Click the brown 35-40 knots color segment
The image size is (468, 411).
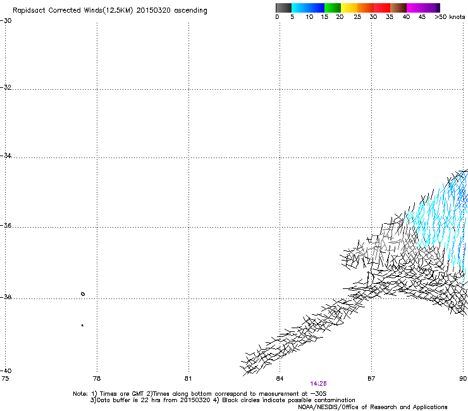point(398,8)
